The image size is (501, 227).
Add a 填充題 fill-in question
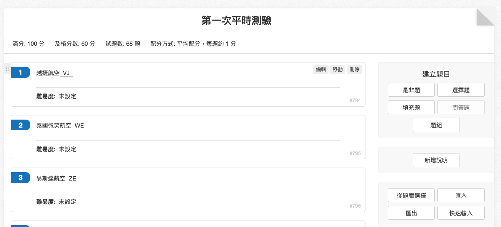[x=411, y=107]
